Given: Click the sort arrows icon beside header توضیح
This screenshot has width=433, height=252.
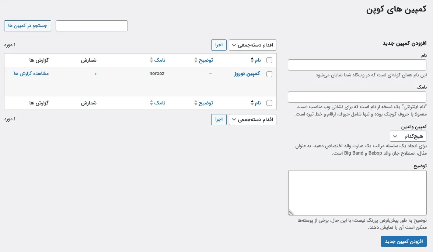Looking at the screenshot, I should click(196, 60).
